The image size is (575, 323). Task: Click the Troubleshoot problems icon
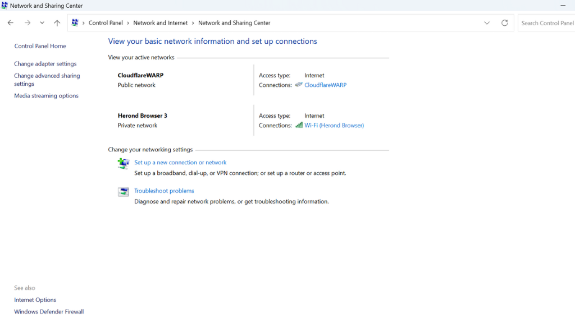(x=123, y=192)
